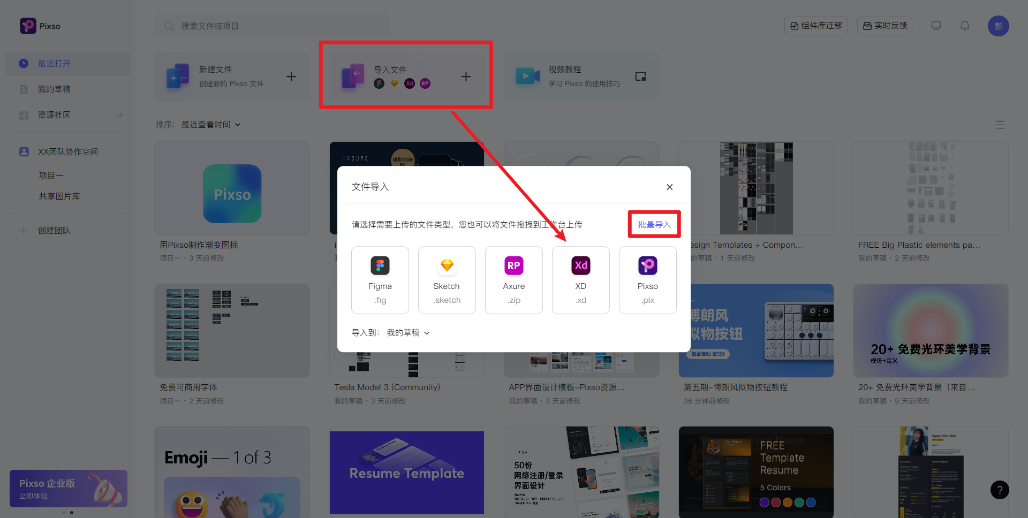1028x518 pixels.
Task: Open the desktop client download icon
Action: tap(935, 25)
